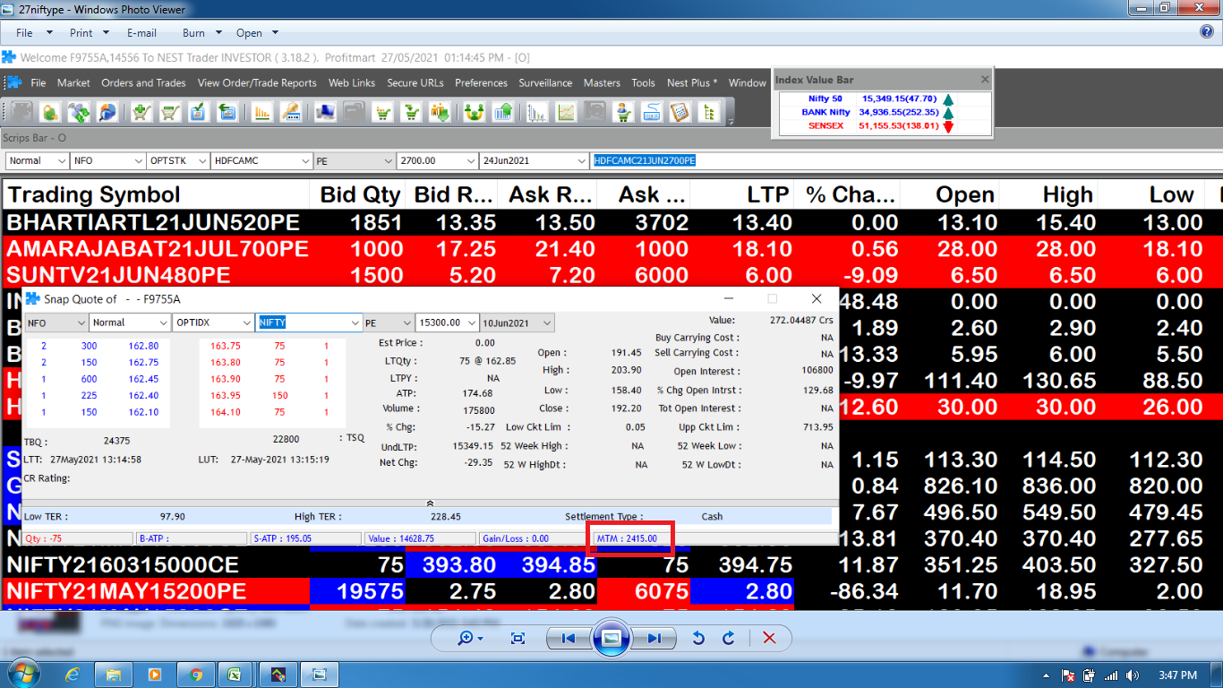Open the Preferences menu
The height and width of the screenshot is (688, 1223).
point(481,82)
